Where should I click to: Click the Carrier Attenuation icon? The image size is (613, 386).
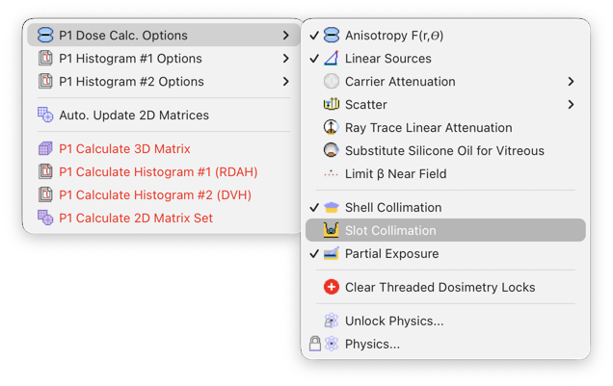point(332,82)
